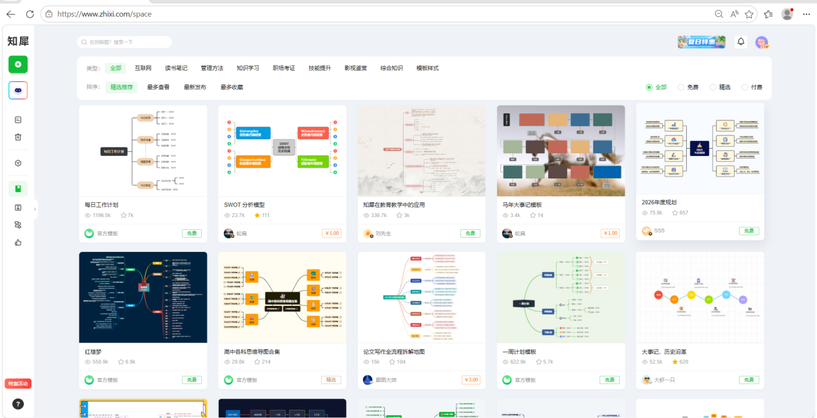817x418 pixels.
Task: Sort by 最多查看
Action: tap(159, 87)
